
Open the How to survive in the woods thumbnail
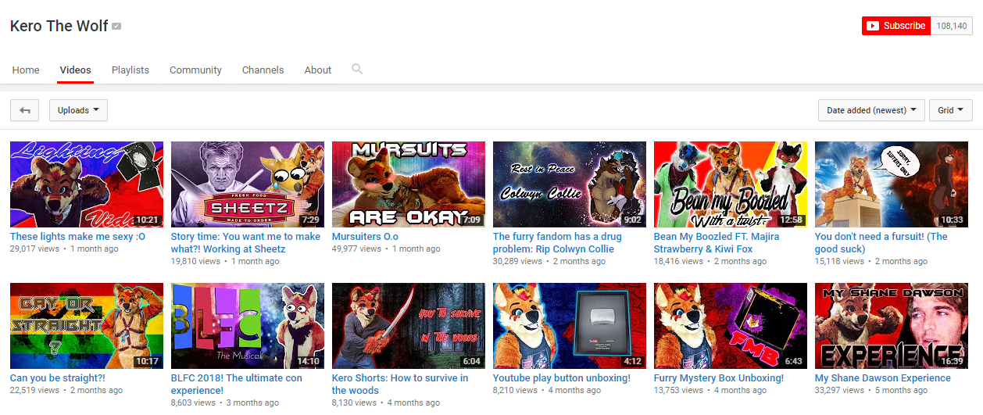409,326
